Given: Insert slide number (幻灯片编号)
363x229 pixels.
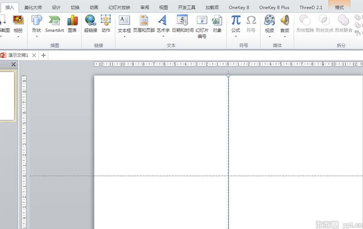Looking at the screenshot, I should click(202, 20).
